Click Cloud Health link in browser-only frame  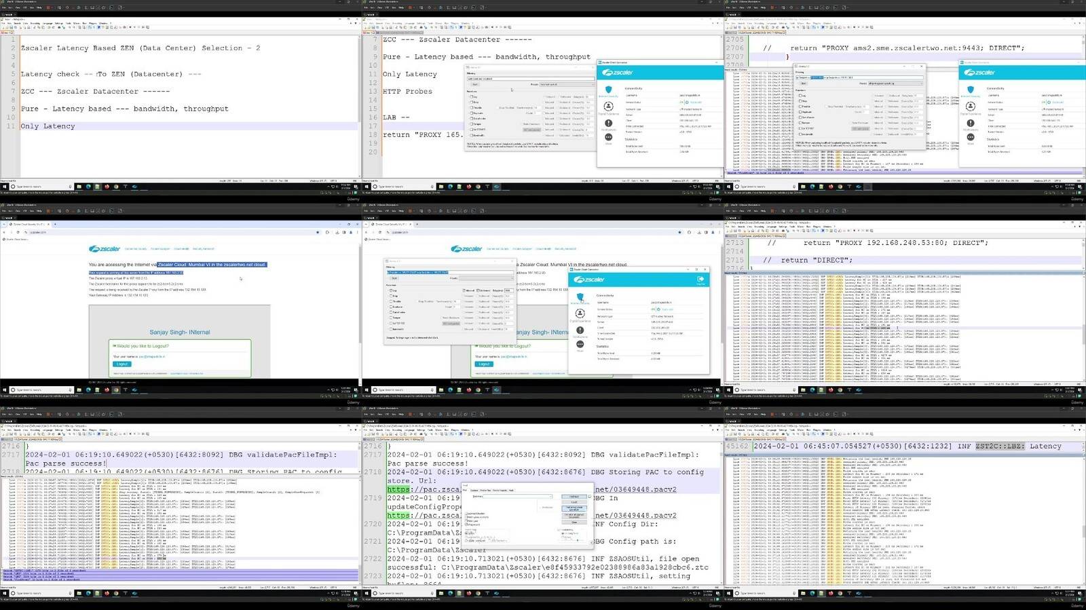click(181, 249)
